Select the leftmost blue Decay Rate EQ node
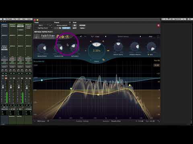This screenshot has width=193, height=144. pyautogui.click(x=42, y=80)
